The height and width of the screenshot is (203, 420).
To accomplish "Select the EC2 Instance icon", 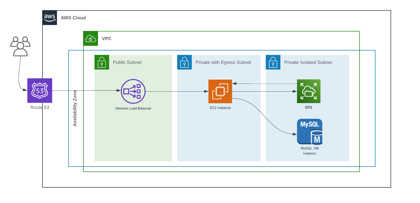I will [220, 91].
